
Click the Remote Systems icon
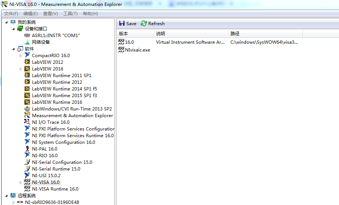point(13,195)
